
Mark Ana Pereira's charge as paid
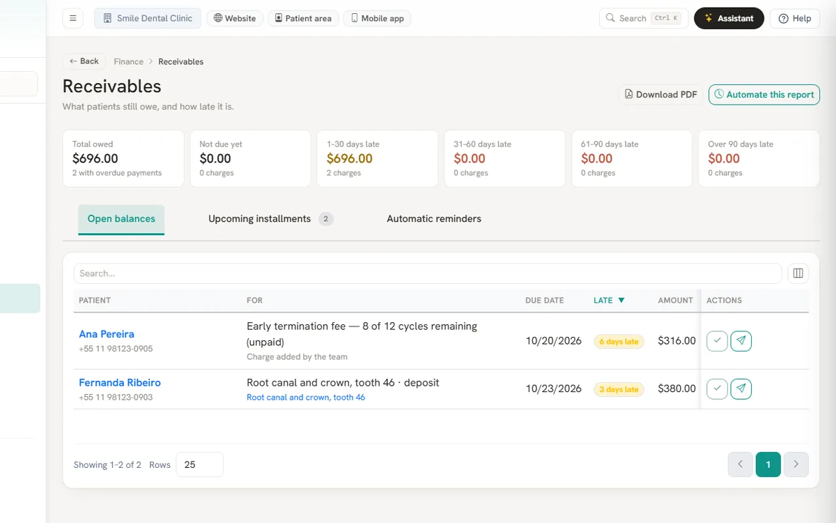pos(717,341)
